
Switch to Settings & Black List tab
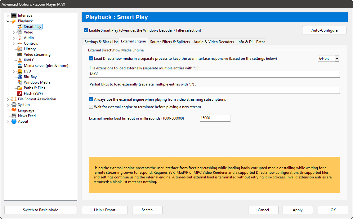101,42
